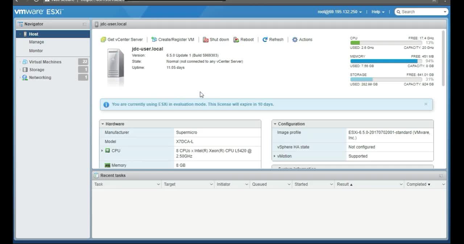Click the Host icon in Navigator
Image resolution: width=464 pixels, height=244 pixels.
click(x=25, y=34)
